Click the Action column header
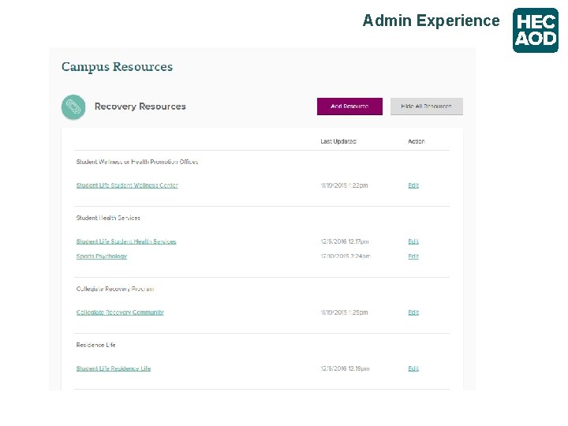The image size is (568, 426). pyautogui.click(x=417, y=141)
